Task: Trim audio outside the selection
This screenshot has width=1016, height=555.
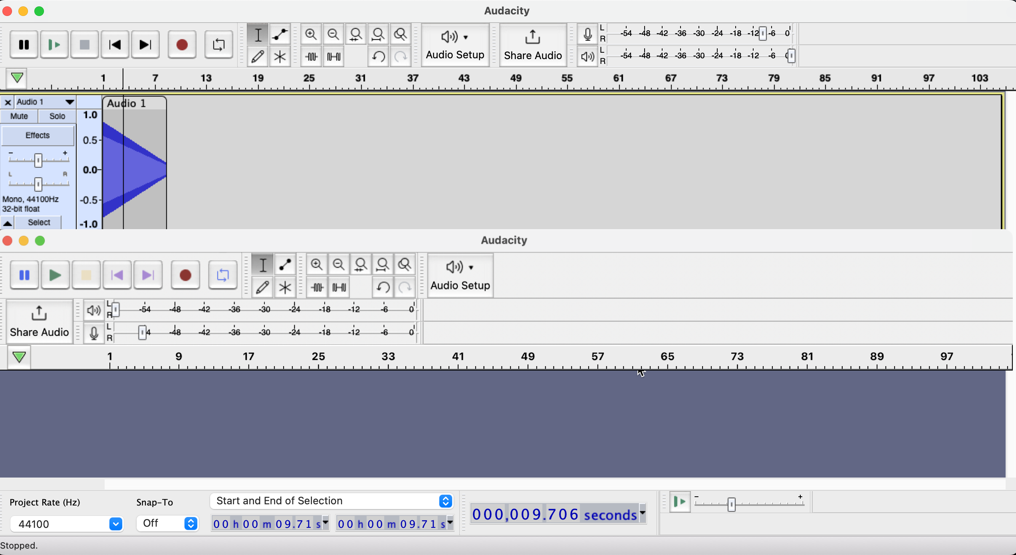Action: [311, 56]
